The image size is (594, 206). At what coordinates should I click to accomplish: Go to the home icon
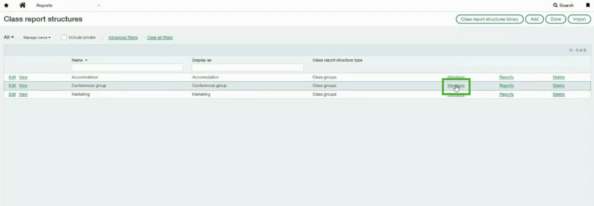[22, 6]
